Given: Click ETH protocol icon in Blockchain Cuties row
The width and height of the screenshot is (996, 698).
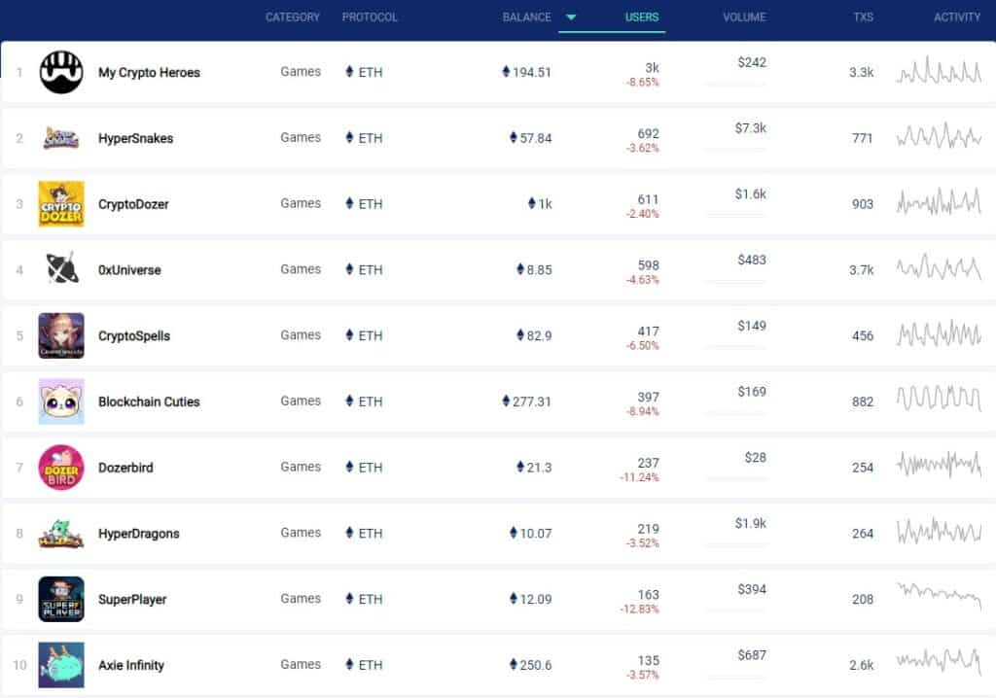Looking at the screenshot, I should click(x=349, y=401).
